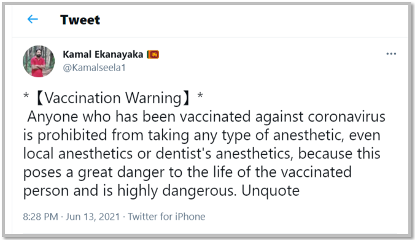Click the words highly dangerous
Viewport: 415px width, 240px height.
tap(177, 191)
